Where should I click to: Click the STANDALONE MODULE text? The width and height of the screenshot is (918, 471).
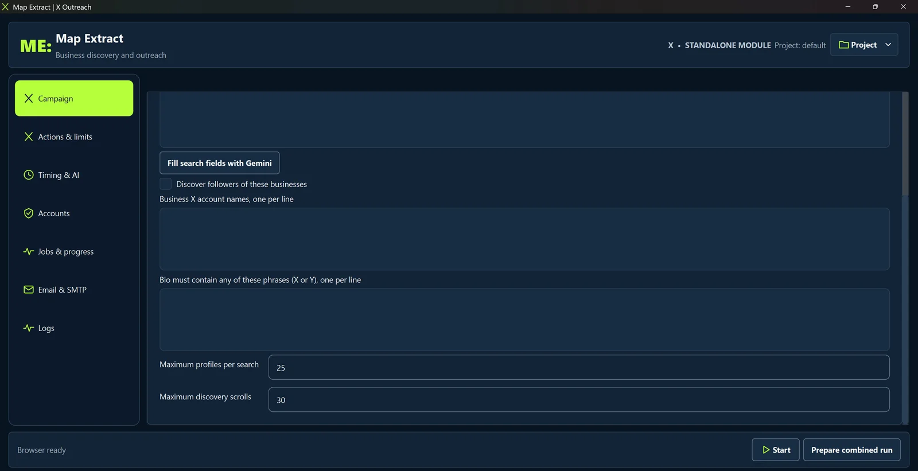[x=728, y=45]
